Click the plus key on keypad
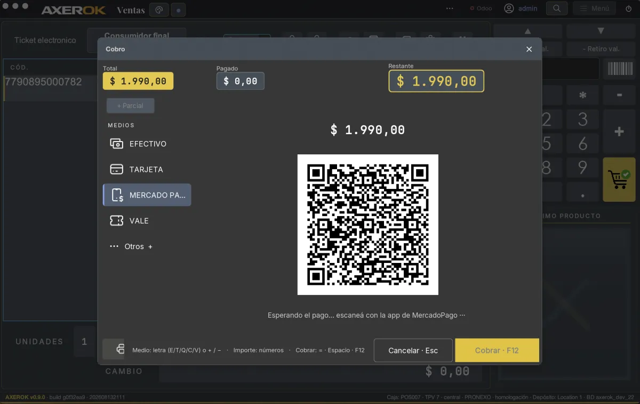Viewport: 640px width, 404px height. pos(619,131)
